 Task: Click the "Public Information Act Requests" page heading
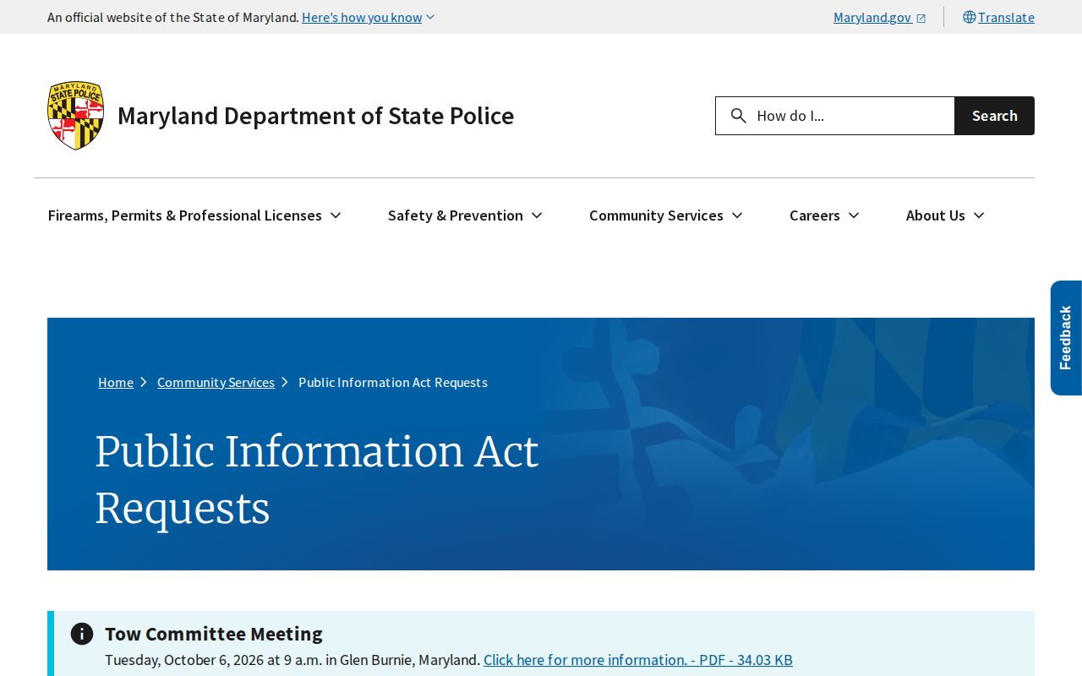317,480
